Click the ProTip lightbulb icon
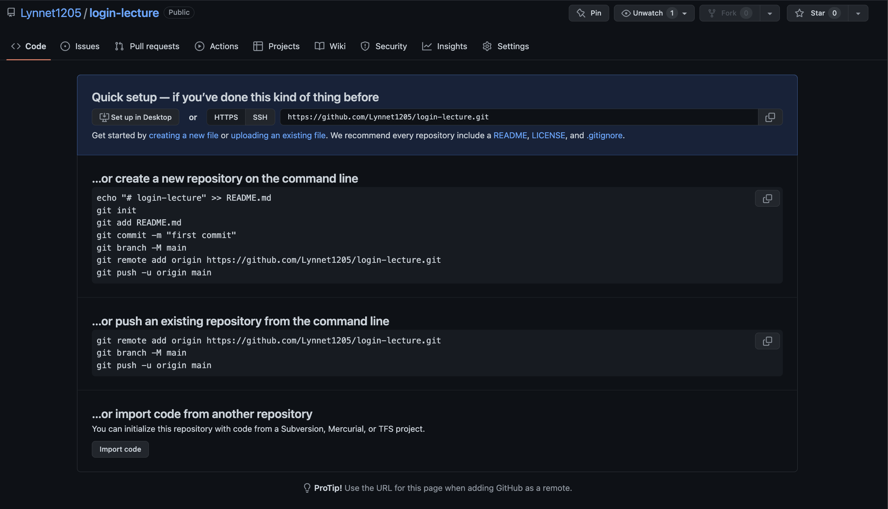 [307, 488]
